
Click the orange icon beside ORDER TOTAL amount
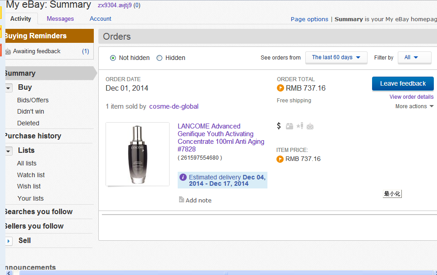pos(281,88)
